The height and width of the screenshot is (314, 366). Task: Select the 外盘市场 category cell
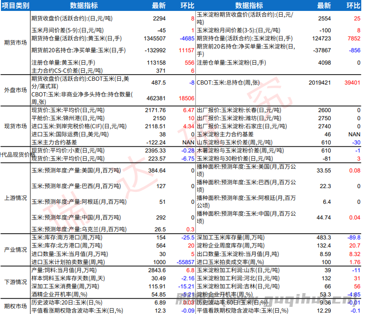pyautogui.click(x=15, y=90)
